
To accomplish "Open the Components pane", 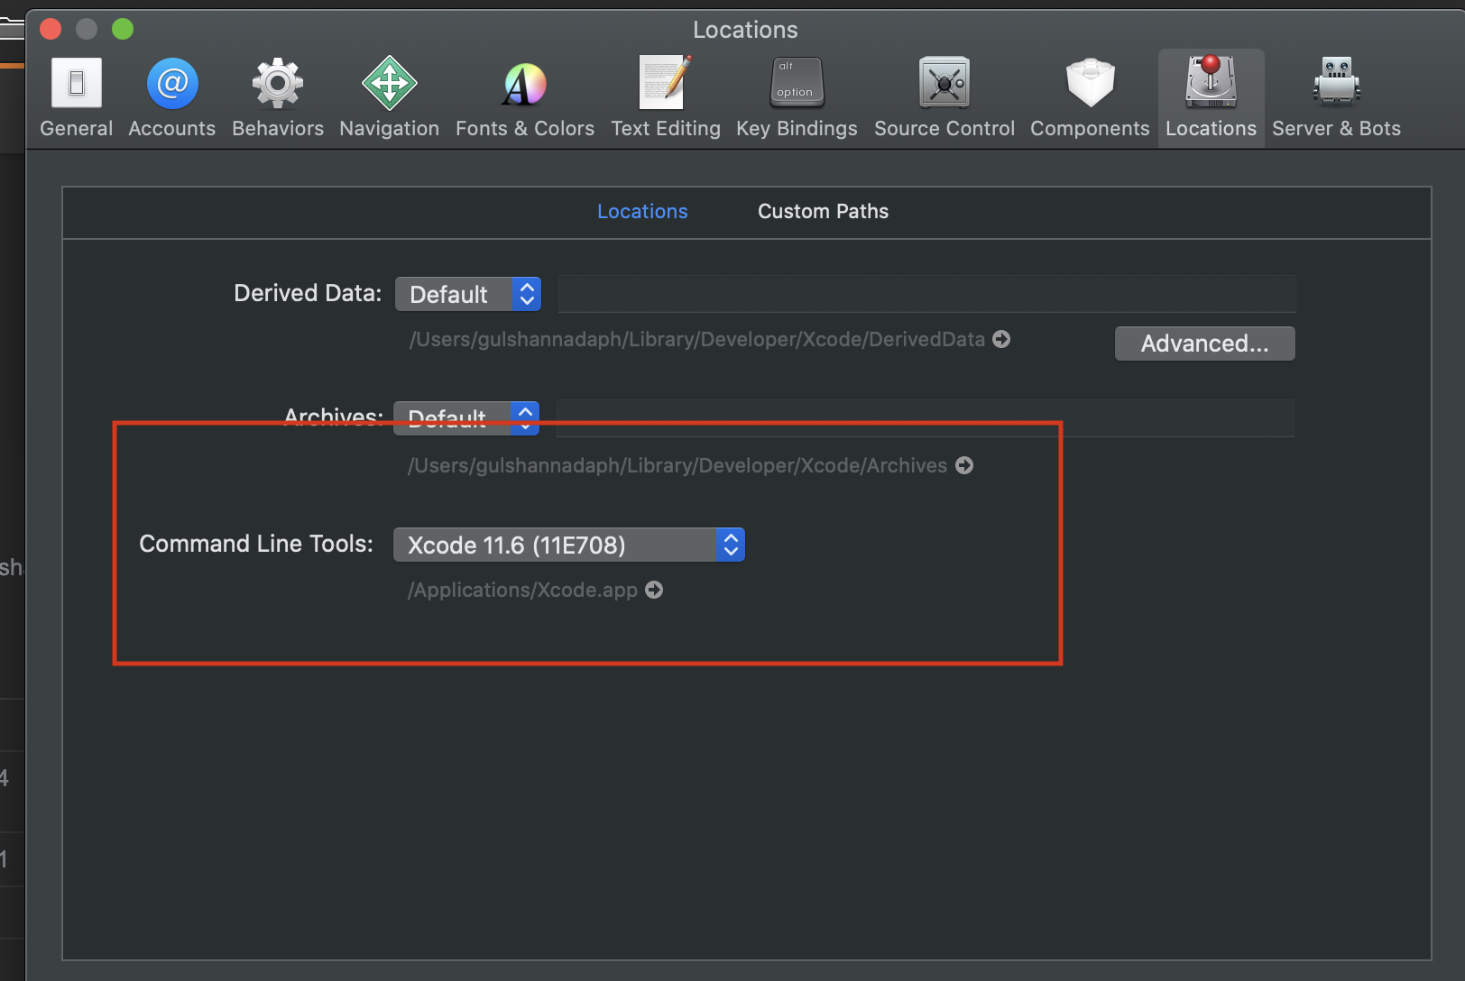I will [x=1090, y=97].
